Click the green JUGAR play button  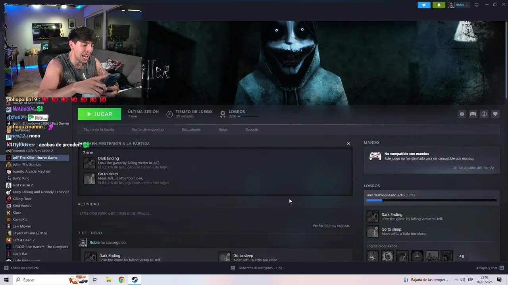pos(100,114)
